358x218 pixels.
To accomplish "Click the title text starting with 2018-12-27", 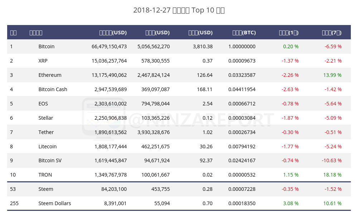I will (x=179, y=10).
